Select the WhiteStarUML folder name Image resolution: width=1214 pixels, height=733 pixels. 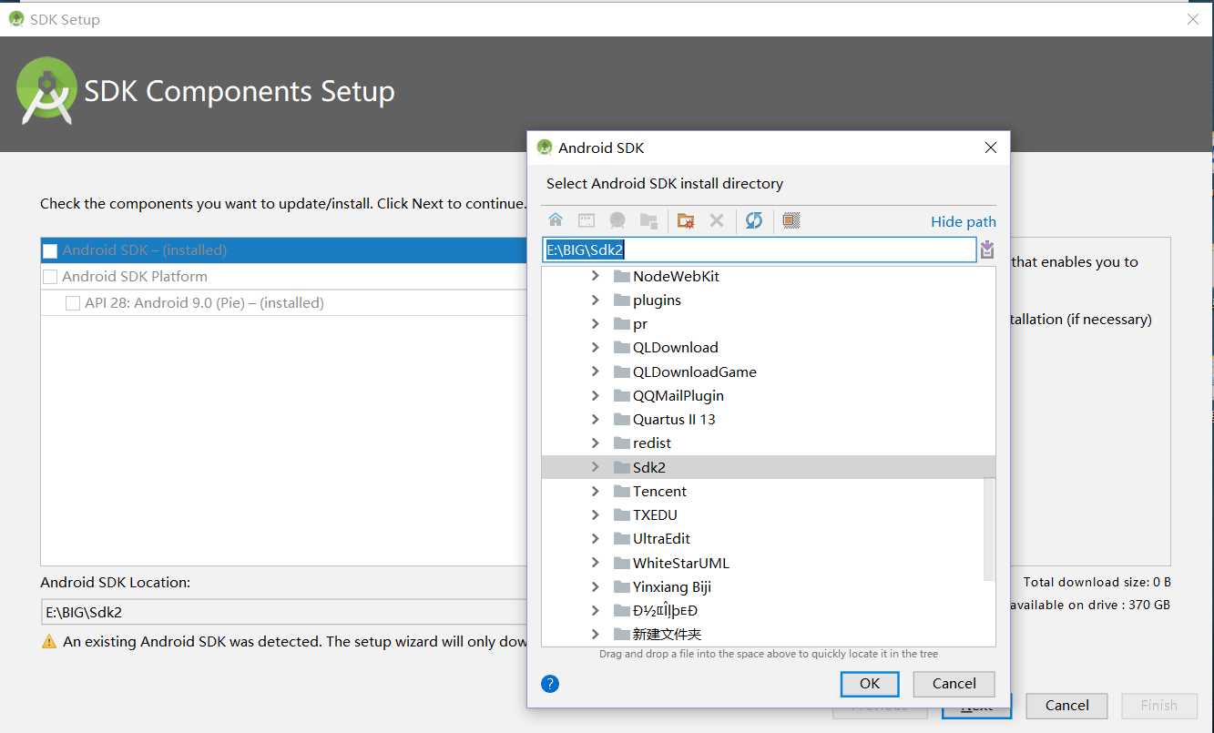(681, 563)
